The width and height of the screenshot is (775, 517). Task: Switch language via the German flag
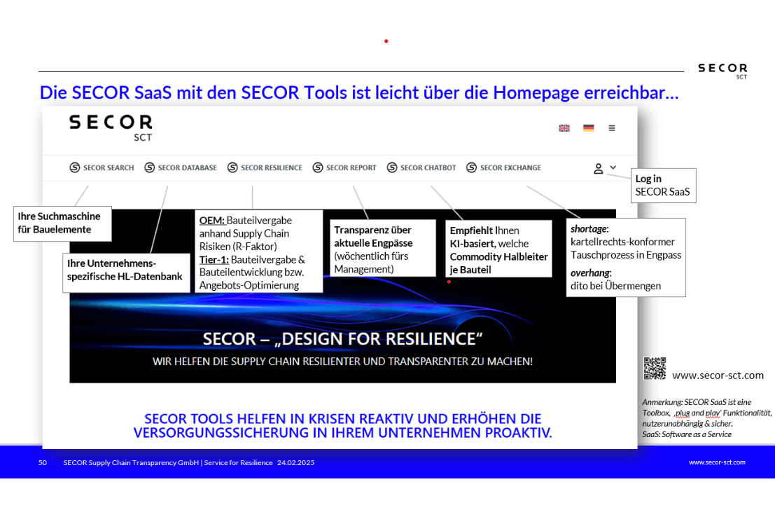point(588,128)
